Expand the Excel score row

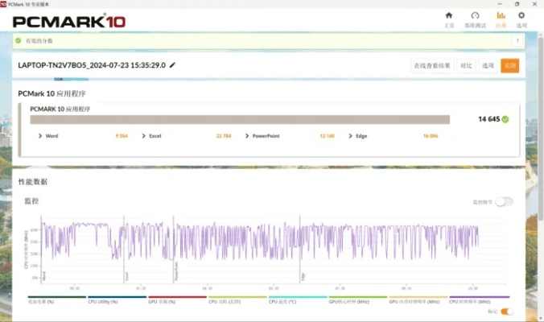click(144, 136)
